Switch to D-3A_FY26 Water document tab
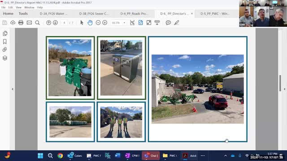Viewport: 287px width, 161px height. 53,14
